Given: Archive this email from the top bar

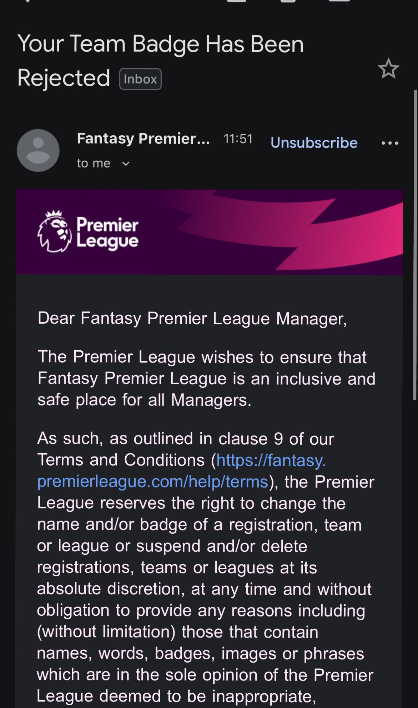Looking at the screenshot, I should (236, 1).
